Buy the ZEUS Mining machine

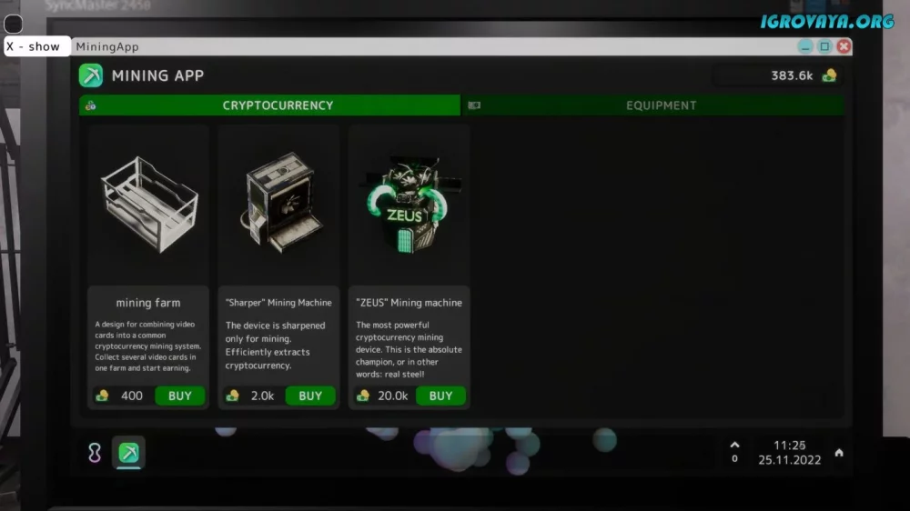point(440,396)
